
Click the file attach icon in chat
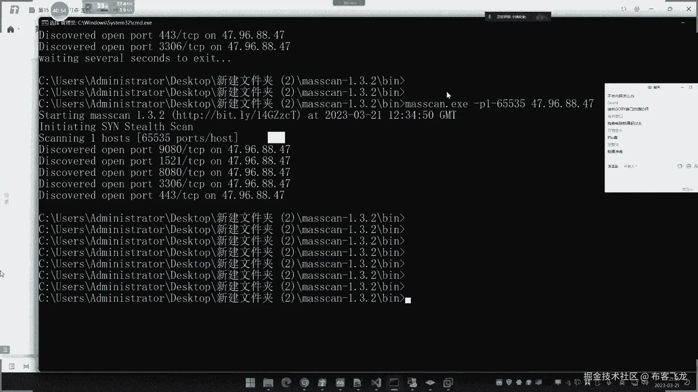coord(679,166)
